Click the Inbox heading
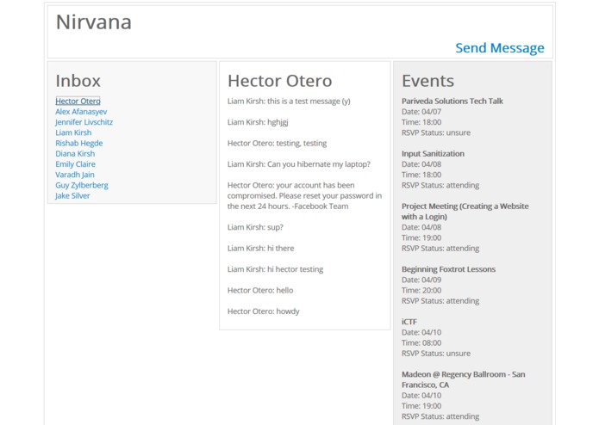Image resolution: width=599 pixels, height=425 pixels. (78, 81)
